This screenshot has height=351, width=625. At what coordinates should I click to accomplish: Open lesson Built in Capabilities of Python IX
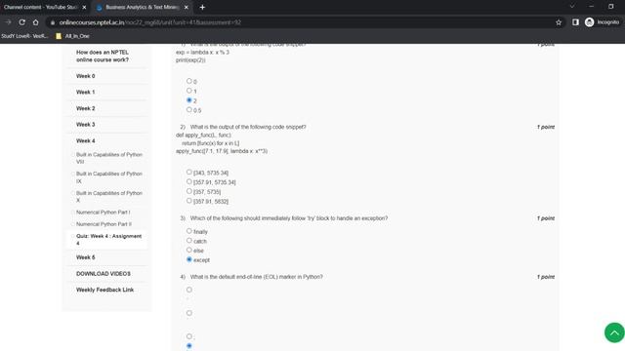109,177
